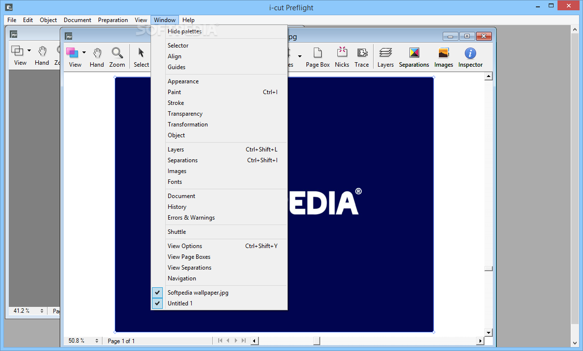Click the document's scroll down arrow
The width and height of the screenshot is (583, 351).
coord(488,332)
